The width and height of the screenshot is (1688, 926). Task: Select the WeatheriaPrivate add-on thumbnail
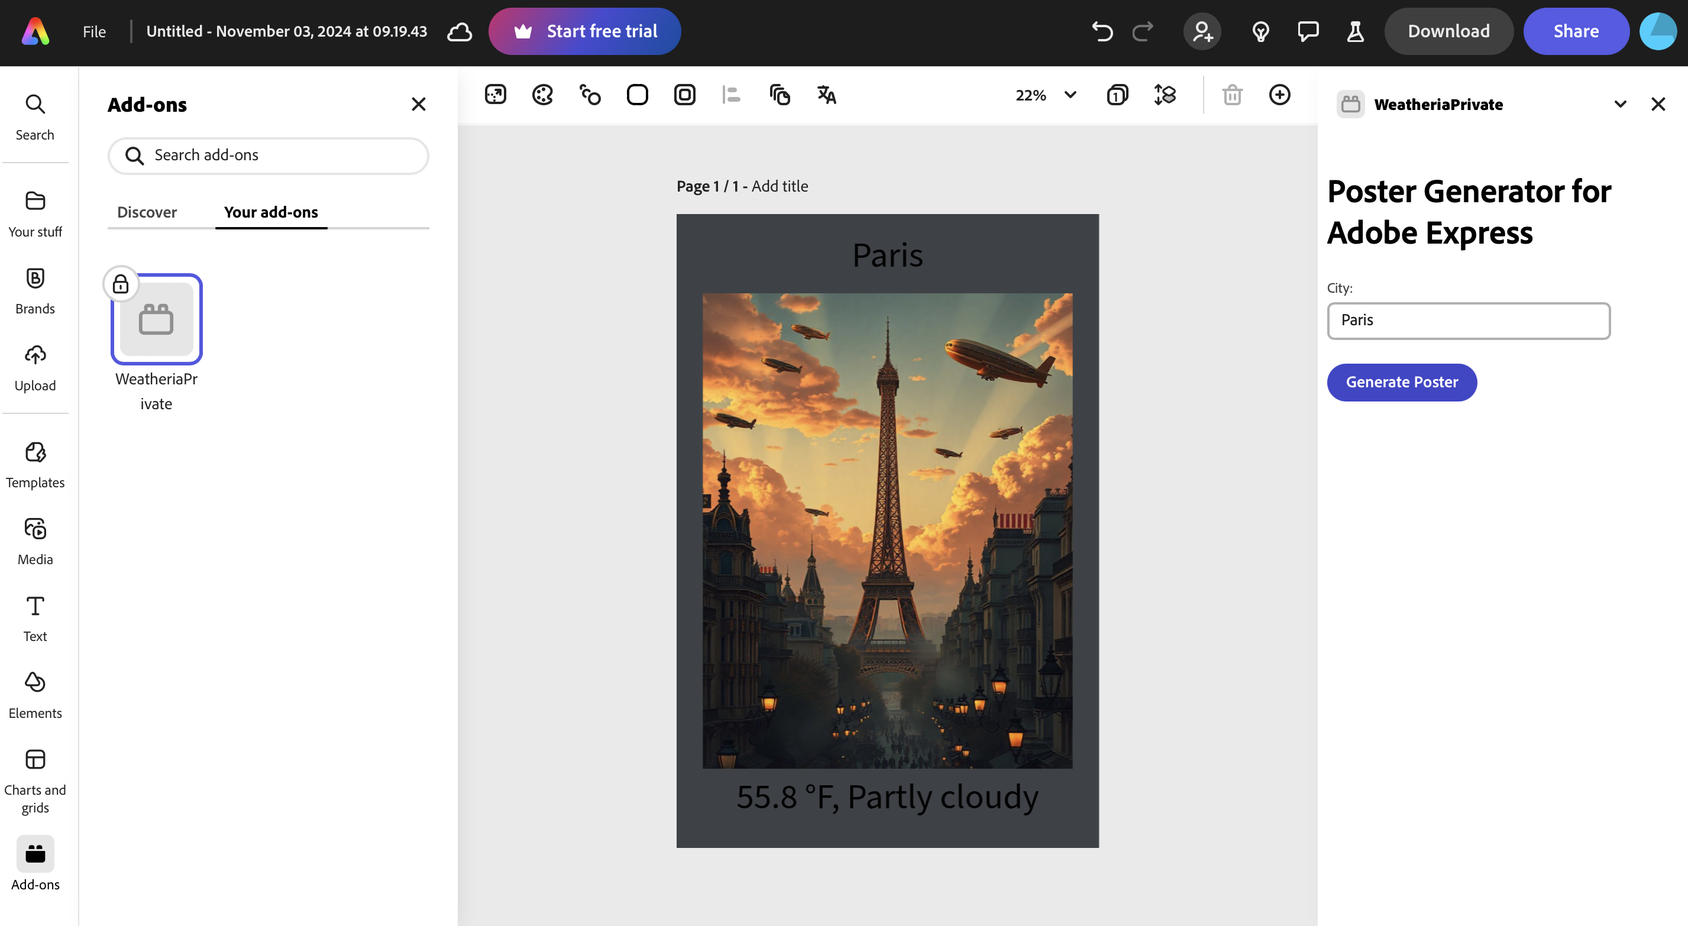click(x=157, y=319)
